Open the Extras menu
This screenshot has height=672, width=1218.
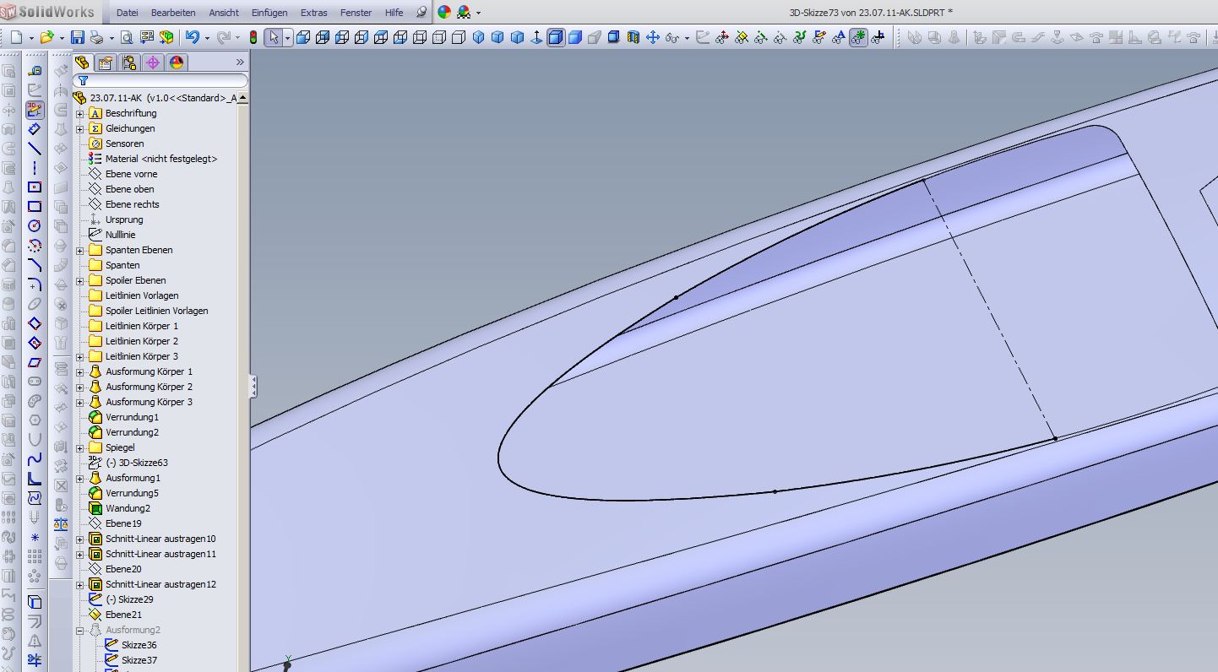(x=313, y=13)
